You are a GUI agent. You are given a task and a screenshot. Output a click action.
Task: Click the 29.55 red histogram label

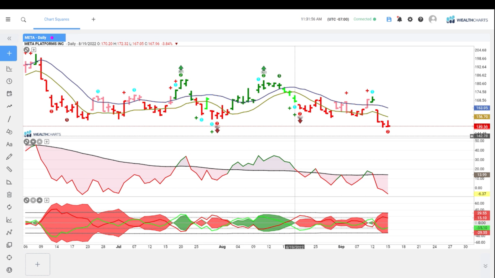[x=482, y=213]
